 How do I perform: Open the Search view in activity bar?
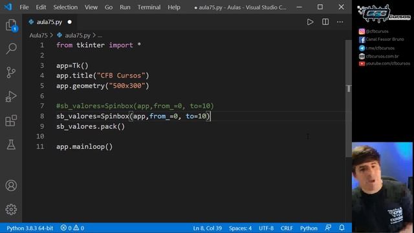click(x=11, y=49)
